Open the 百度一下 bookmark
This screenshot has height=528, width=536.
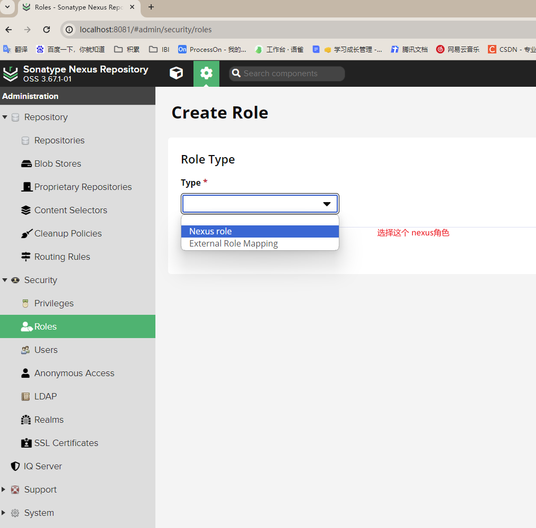point(70,50)
